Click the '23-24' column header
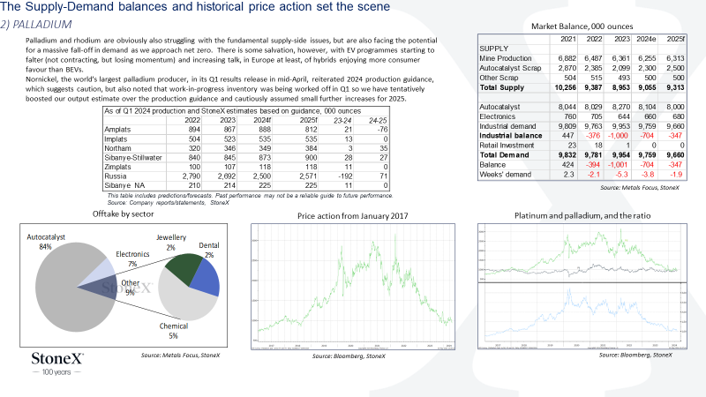 pyautogui.click(x=342, y=120)
